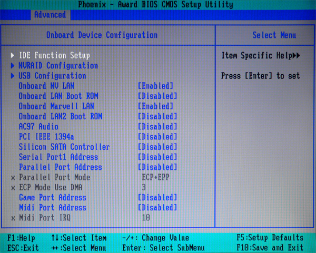Viewport: 316px width, 253px height.
Task: Click the Midi Port IRQ value 10
Action: tap(146, 218)
